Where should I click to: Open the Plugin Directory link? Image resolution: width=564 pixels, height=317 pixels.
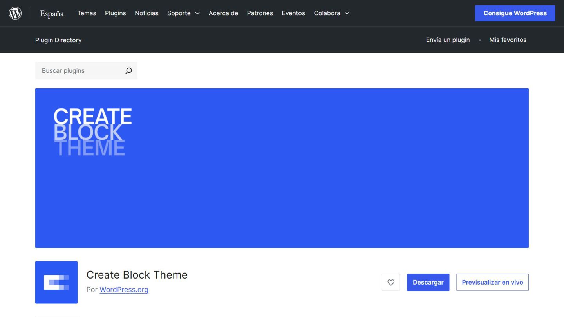(58, 40)
